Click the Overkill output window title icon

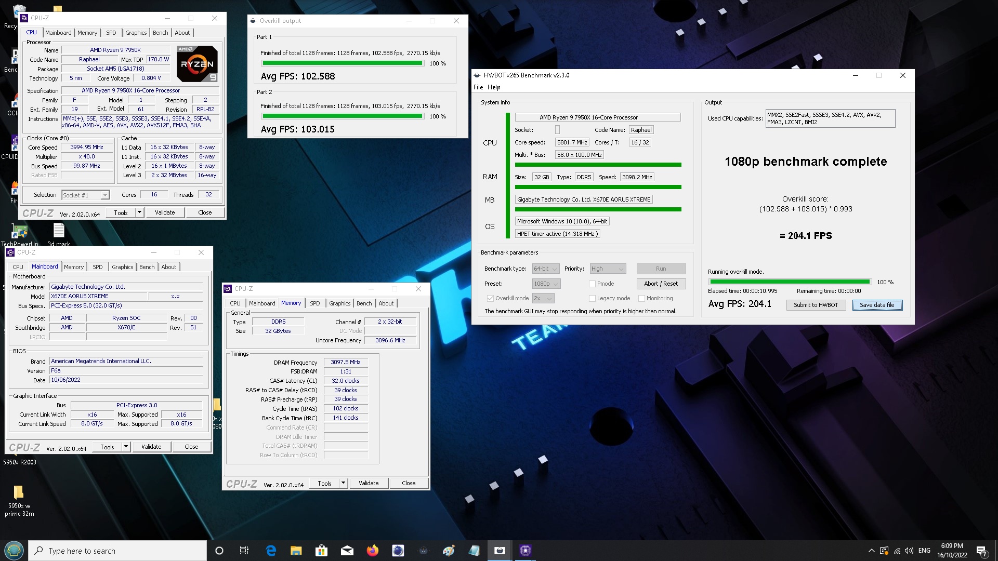click(253, 21)
